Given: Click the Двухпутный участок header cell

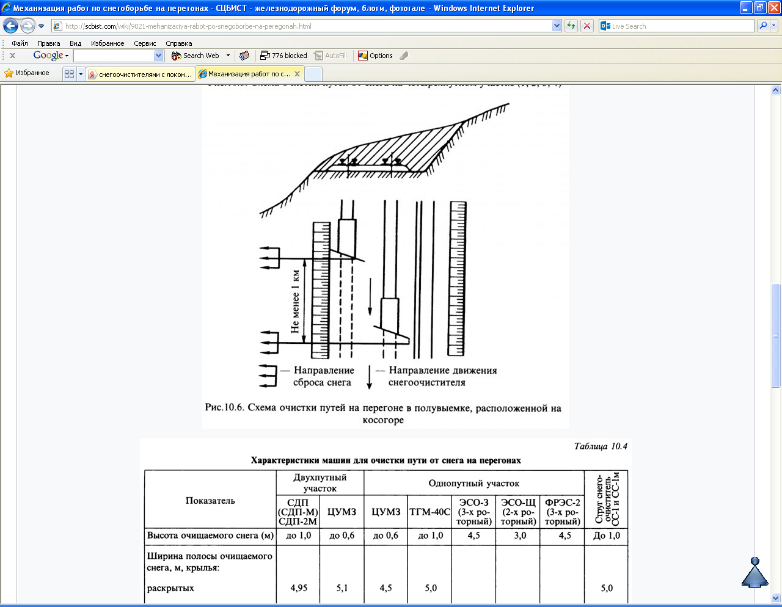Looking at the screenshot, I should pos(320,482).
